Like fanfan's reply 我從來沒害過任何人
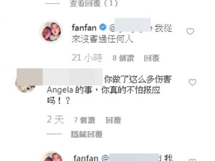Screen dimensions: 215x161 pyautogui.click(x=190, y=31)
